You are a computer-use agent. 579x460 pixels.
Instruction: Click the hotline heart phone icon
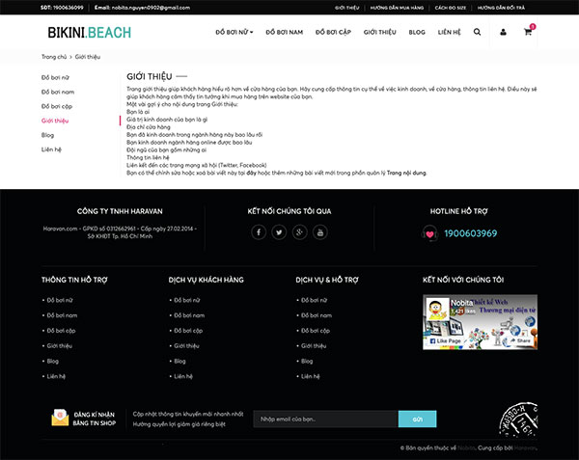tap(429, 233)
